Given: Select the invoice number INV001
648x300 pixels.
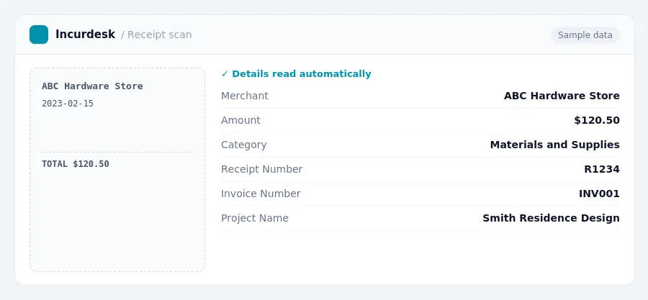Looking at the screenshot, I should tap(599, 194).
